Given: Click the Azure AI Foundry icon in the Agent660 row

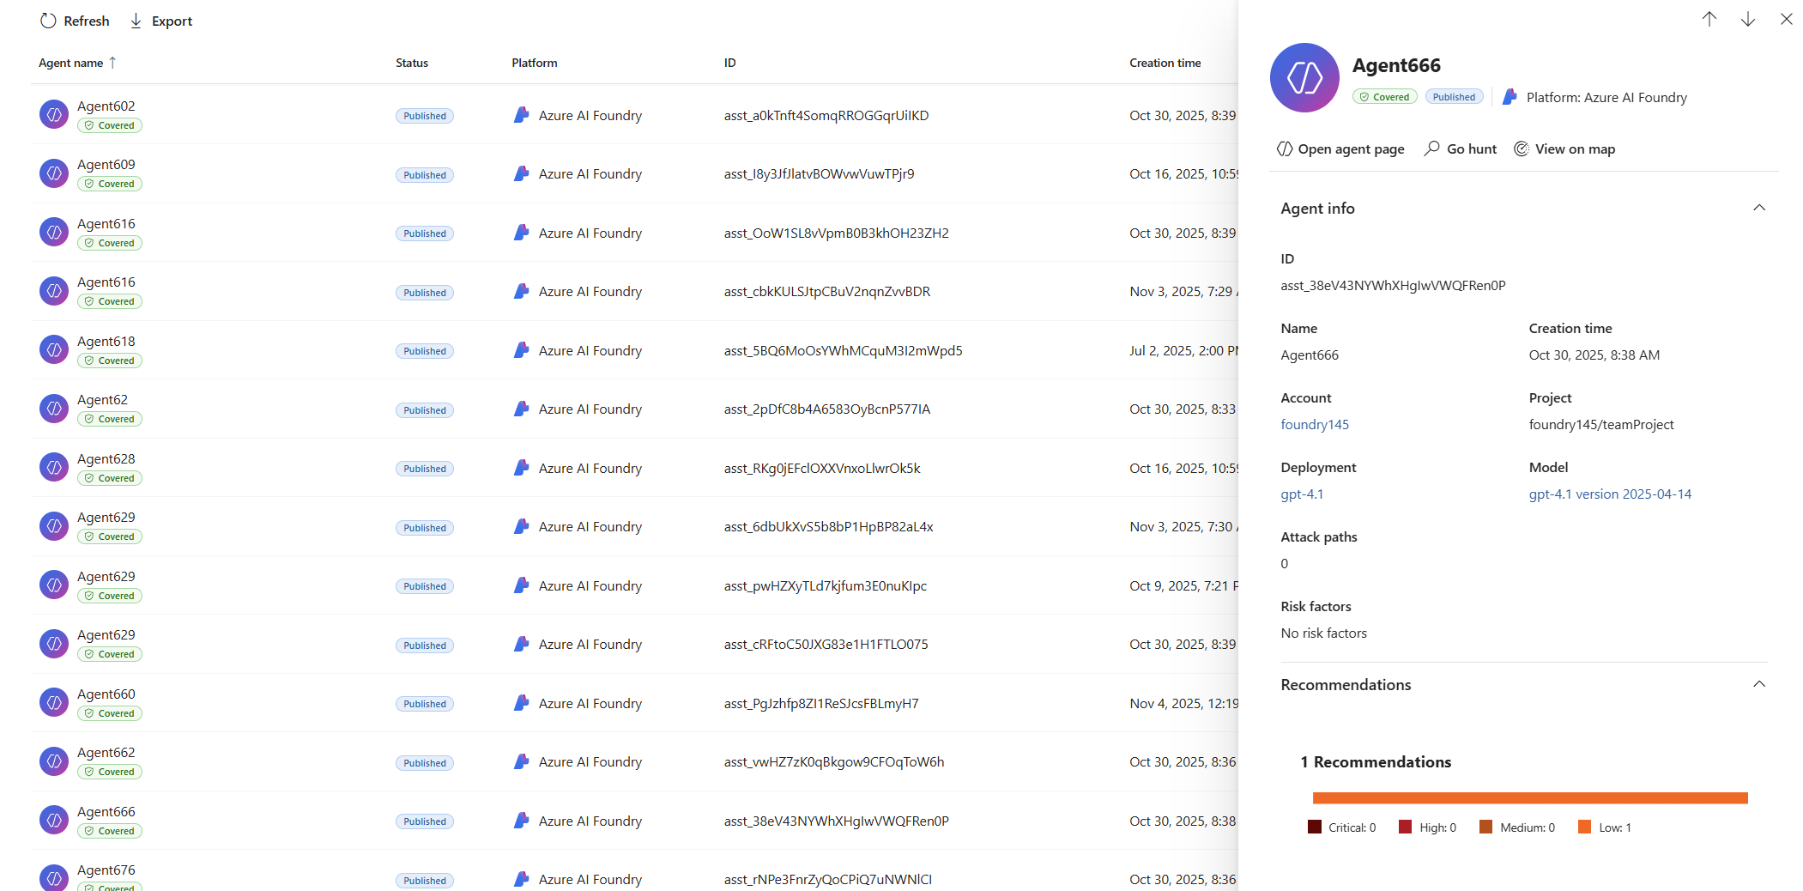Looking at the screenshot, I should point(521,703).
